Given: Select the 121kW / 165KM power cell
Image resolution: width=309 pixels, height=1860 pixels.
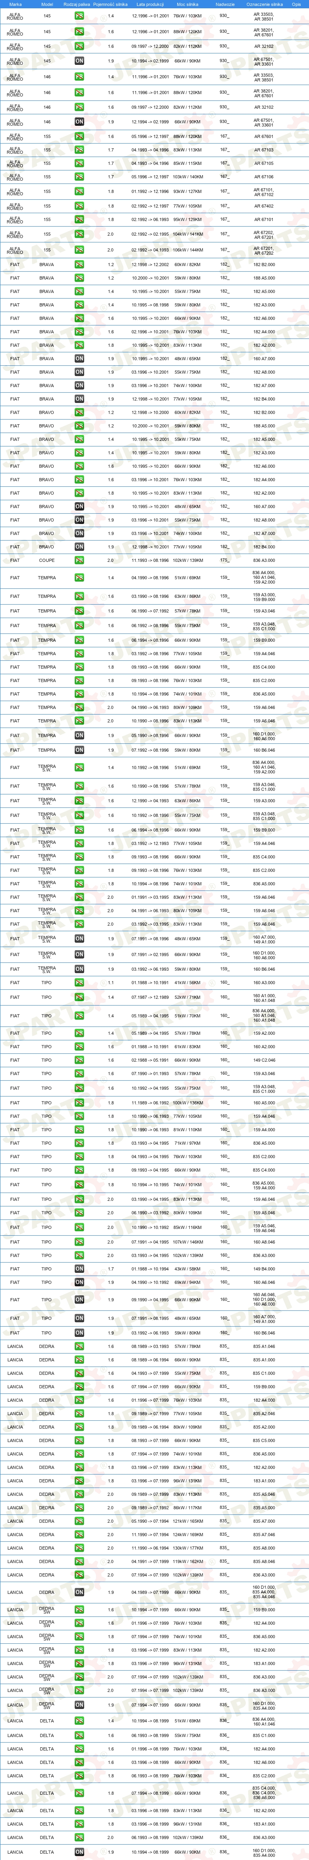Looking at the screenshot, I should click(188, 1522).
